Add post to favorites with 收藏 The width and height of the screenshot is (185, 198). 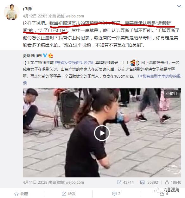(x=21, y=194)
